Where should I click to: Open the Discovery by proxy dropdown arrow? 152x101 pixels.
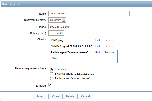[64, 20]
